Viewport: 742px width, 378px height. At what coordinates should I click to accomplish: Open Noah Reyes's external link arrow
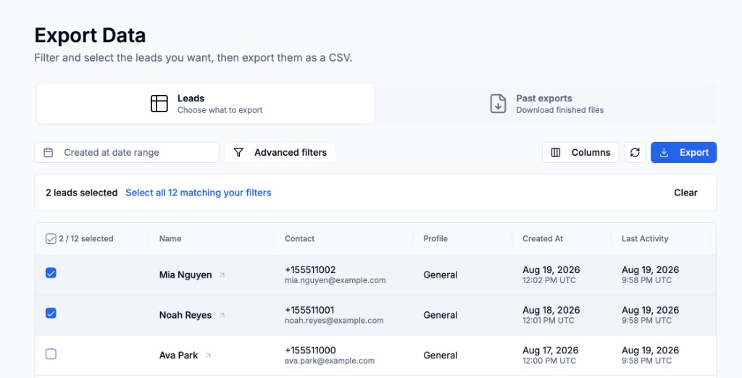(222, 315)
